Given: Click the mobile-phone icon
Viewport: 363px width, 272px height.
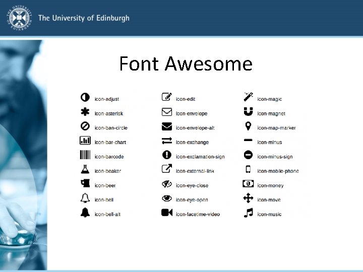Looking at the screenshot, I should point(248,169).
